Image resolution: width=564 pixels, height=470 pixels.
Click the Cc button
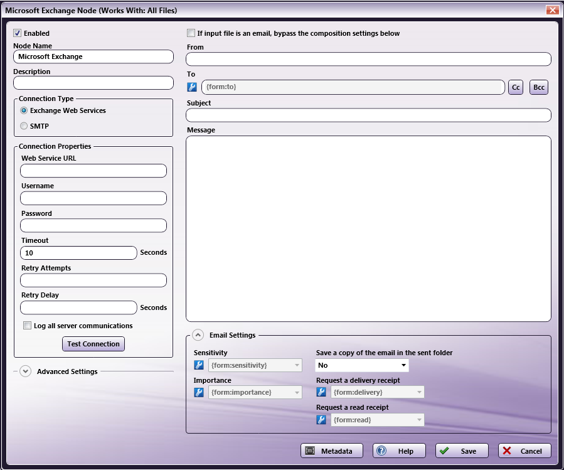pos(516,87)
